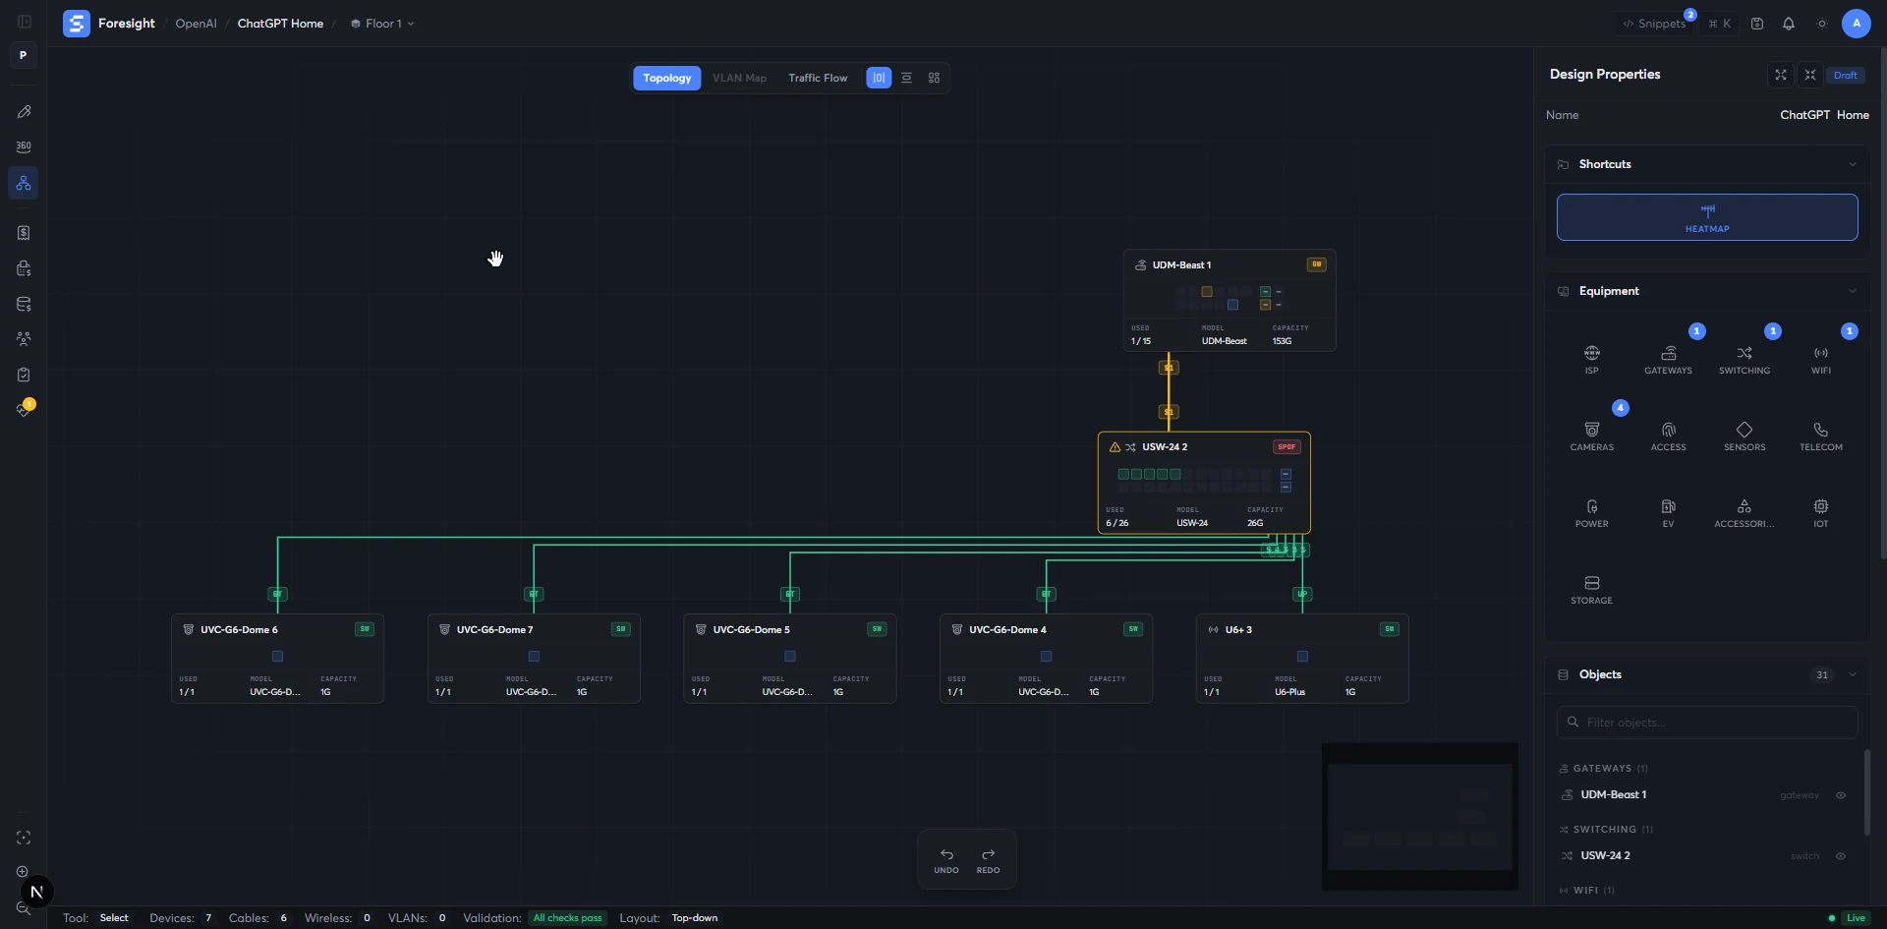Select the network topology sidebar icon
1887x929 pixels.
(24, 183)
